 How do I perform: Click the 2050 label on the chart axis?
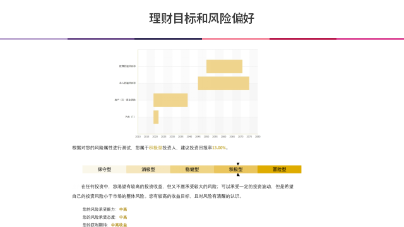click(206, 137)
